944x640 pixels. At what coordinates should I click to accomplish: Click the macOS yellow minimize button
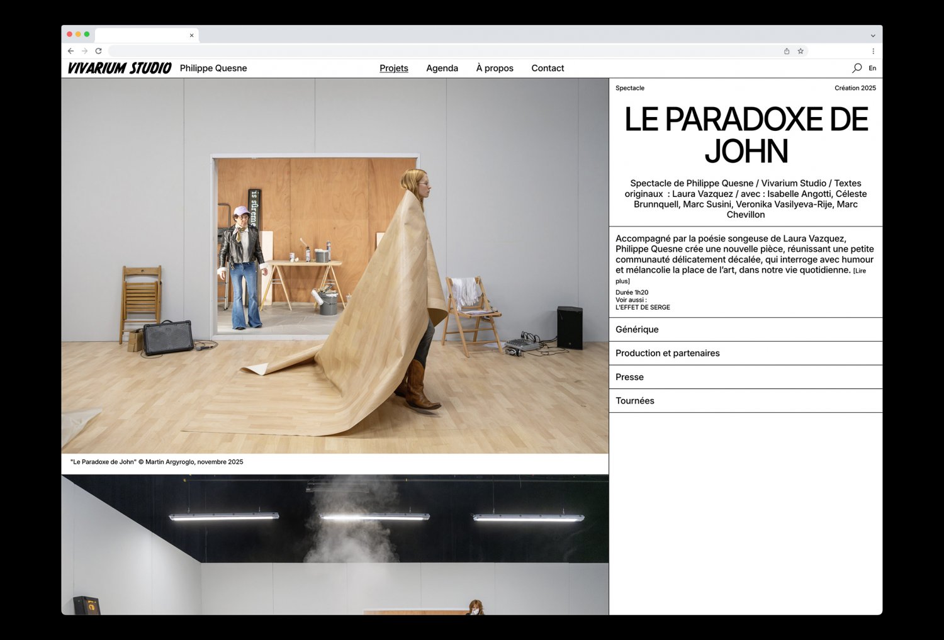[x=78, y=34]
